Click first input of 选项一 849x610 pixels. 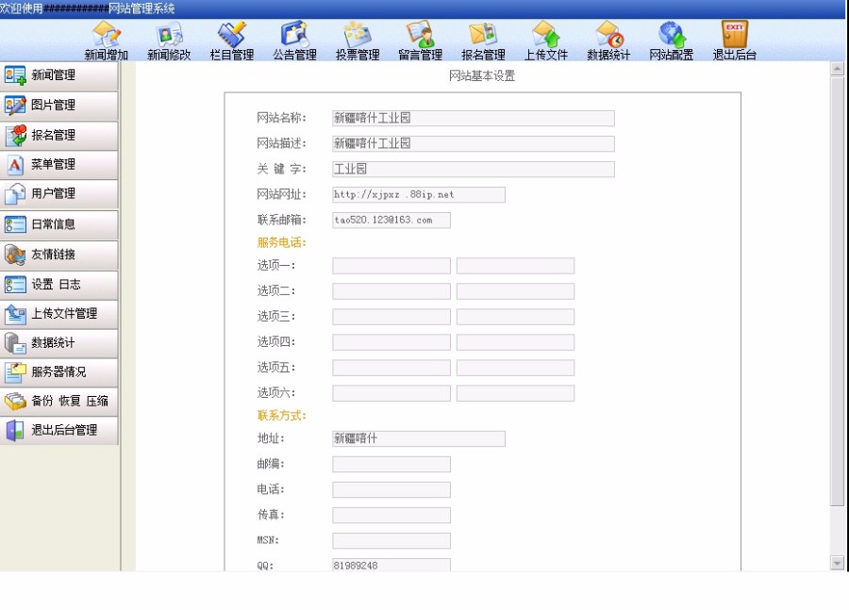[x=391, y=266]
